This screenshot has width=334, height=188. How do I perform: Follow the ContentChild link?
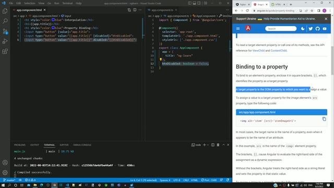279,51
